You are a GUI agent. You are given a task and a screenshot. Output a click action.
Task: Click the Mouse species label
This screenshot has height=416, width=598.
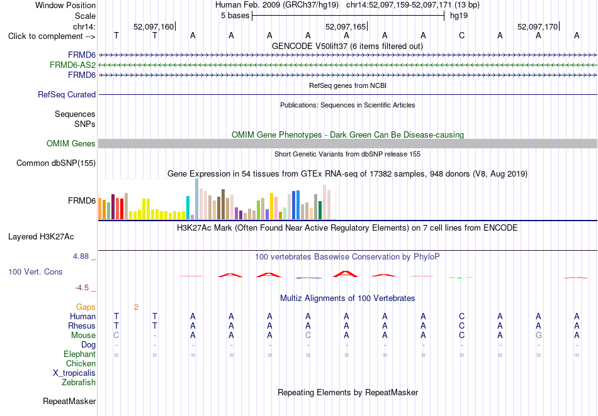click(83, 336)
